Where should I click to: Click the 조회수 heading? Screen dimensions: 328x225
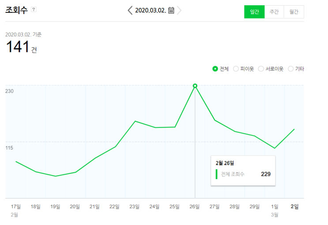pos(16,10)
